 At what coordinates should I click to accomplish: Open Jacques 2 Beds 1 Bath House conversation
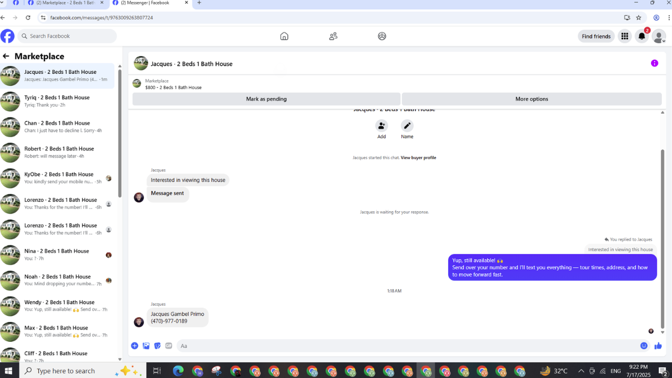pos(57,75)
